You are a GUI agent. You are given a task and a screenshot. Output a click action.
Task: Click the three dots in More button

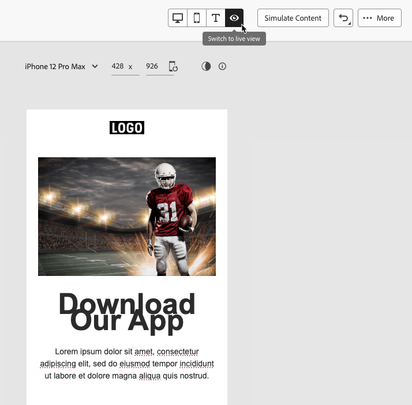coord(368,18)
